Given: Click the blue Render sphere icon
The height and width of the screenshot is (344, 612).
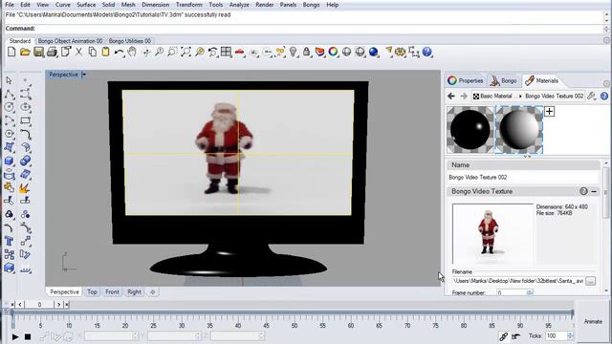Looking at the screenshot, I should pyautogui.click(x=374, y=52).
